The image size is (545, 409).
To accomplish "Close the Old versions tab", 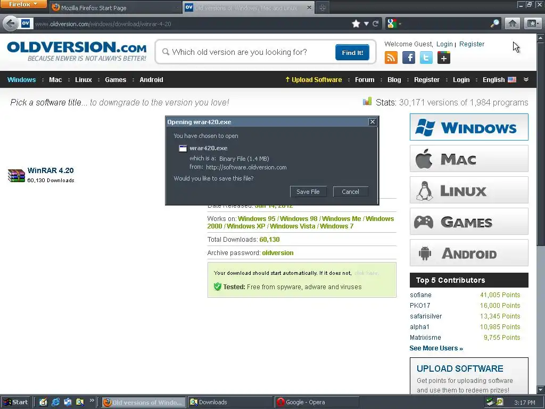I will (309, 7).
